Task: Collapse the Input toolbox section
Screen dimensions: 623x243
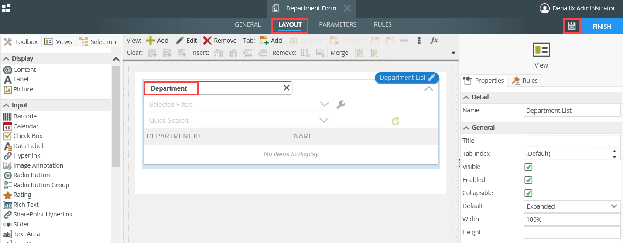Action: tap(7, 105)
